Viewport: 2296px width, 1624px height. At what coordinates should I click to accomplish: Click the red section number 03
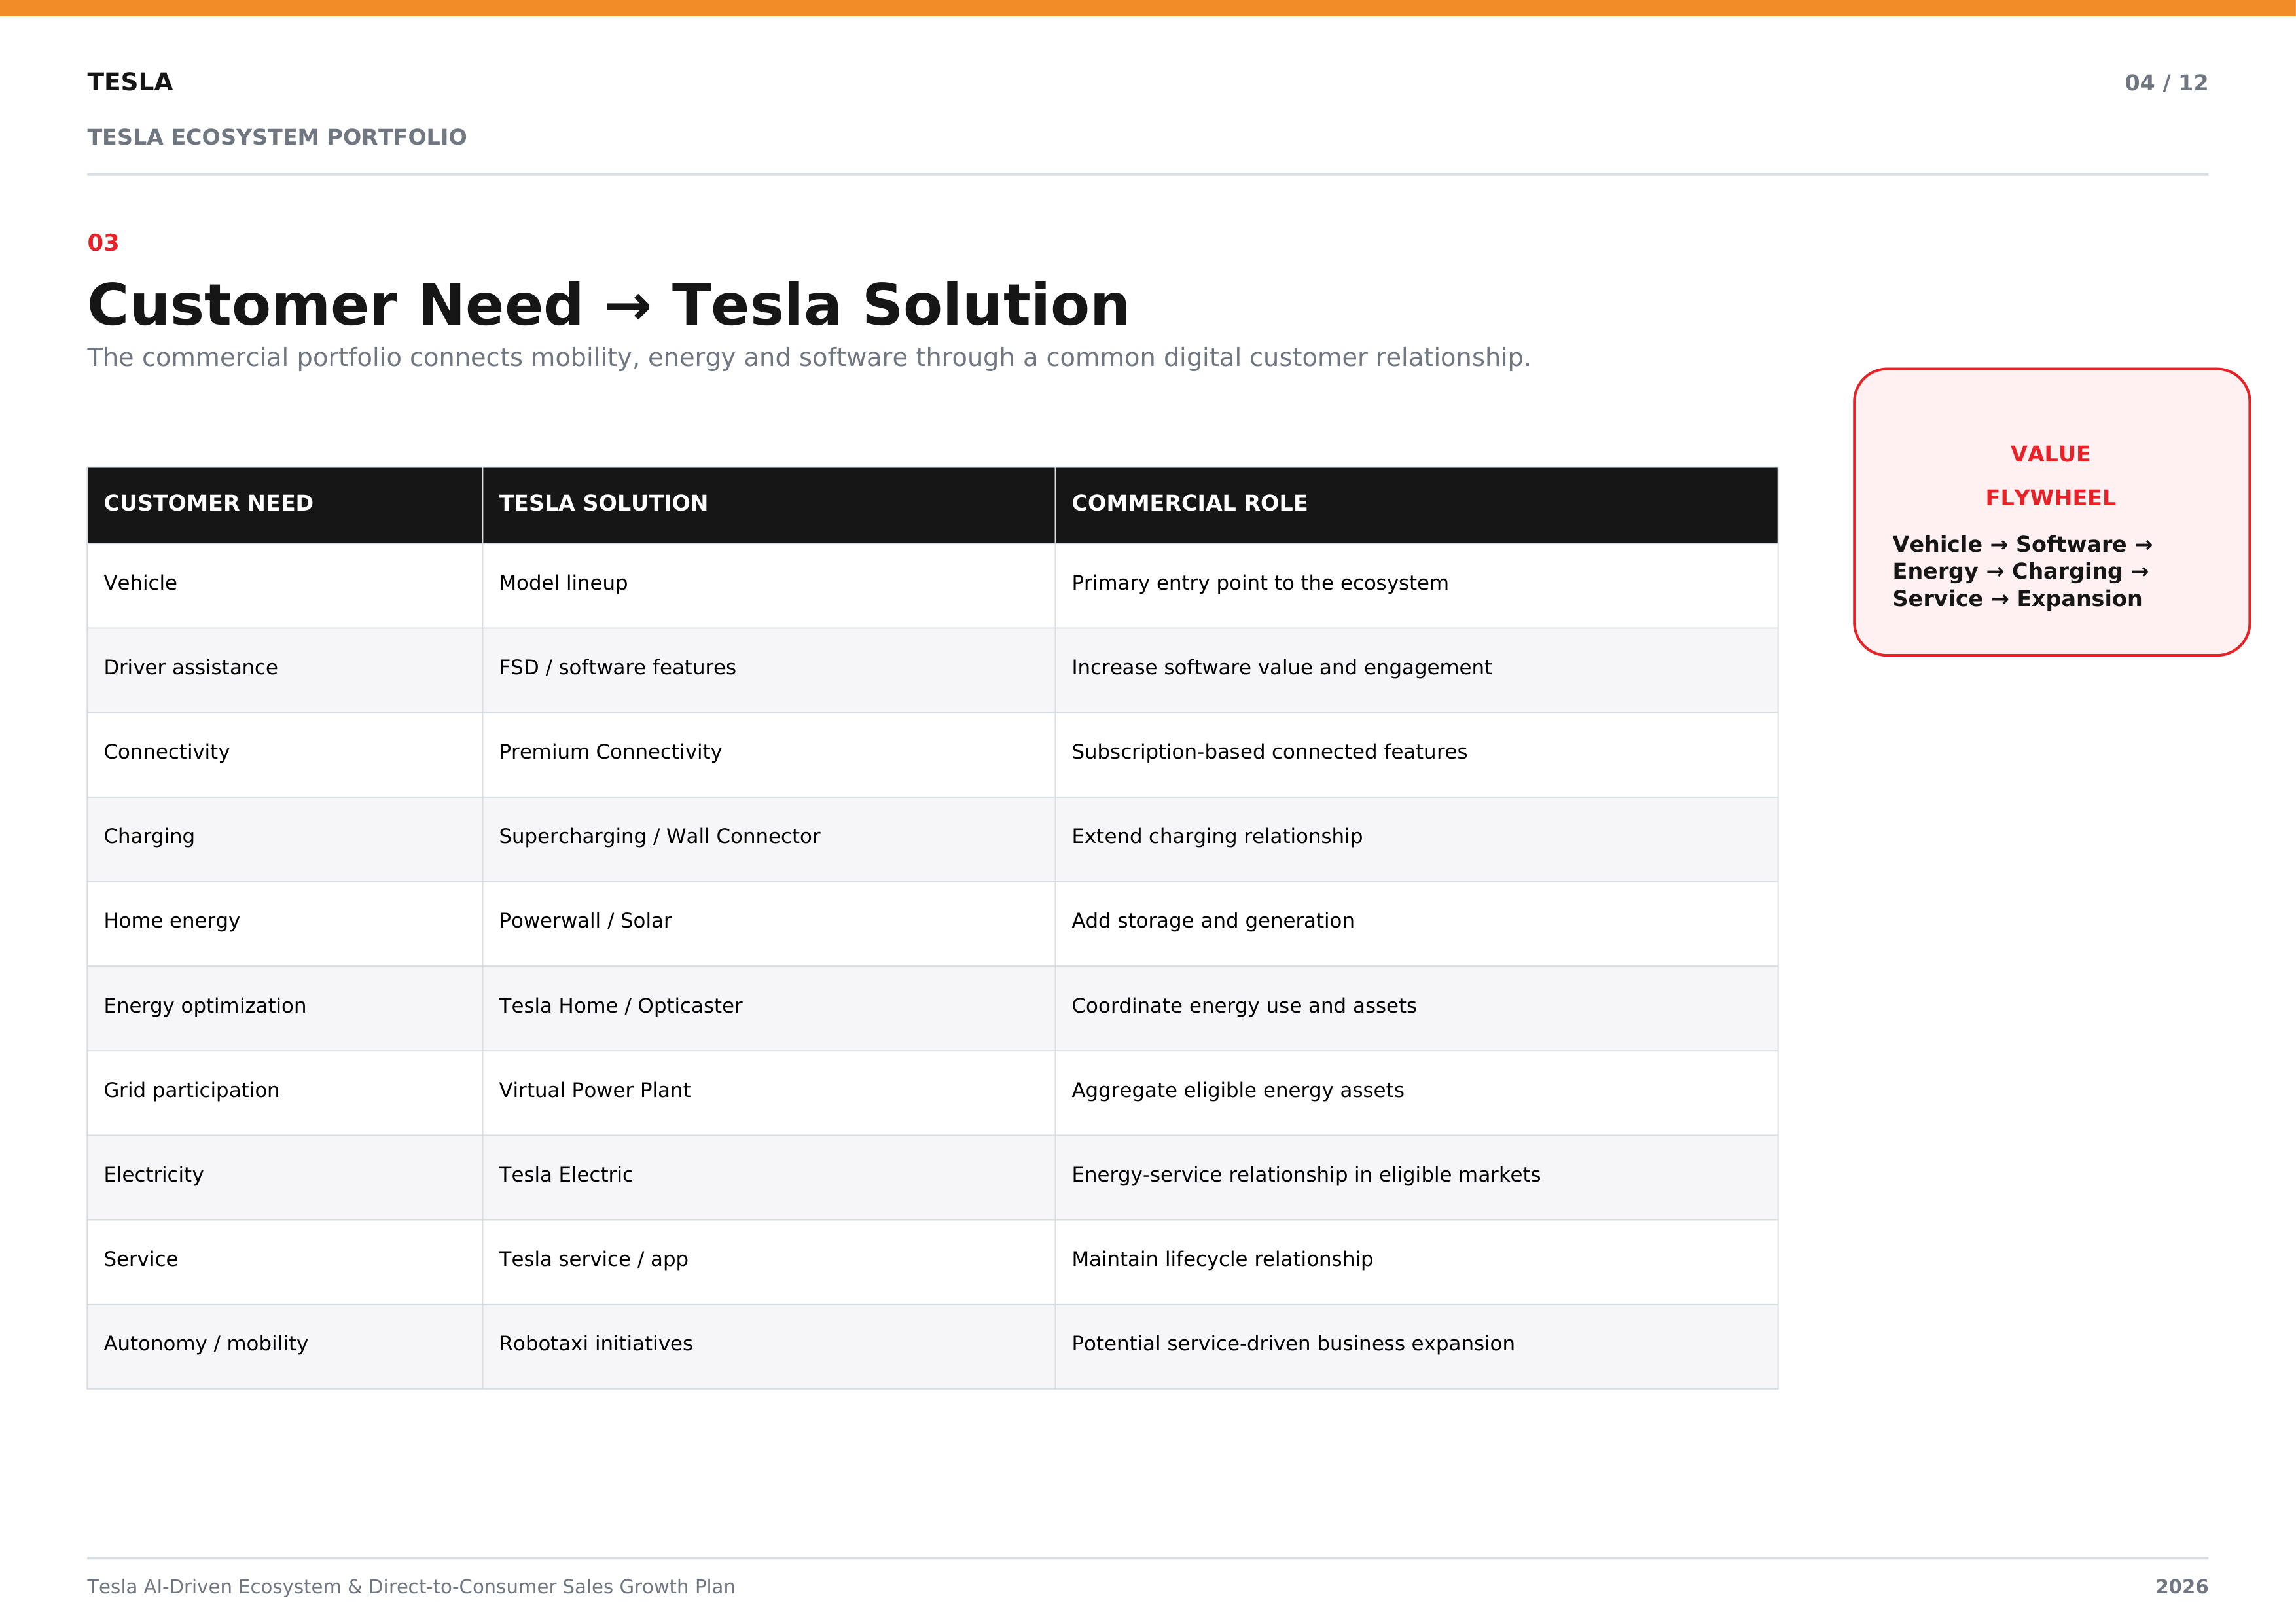(x=103, y=243)
